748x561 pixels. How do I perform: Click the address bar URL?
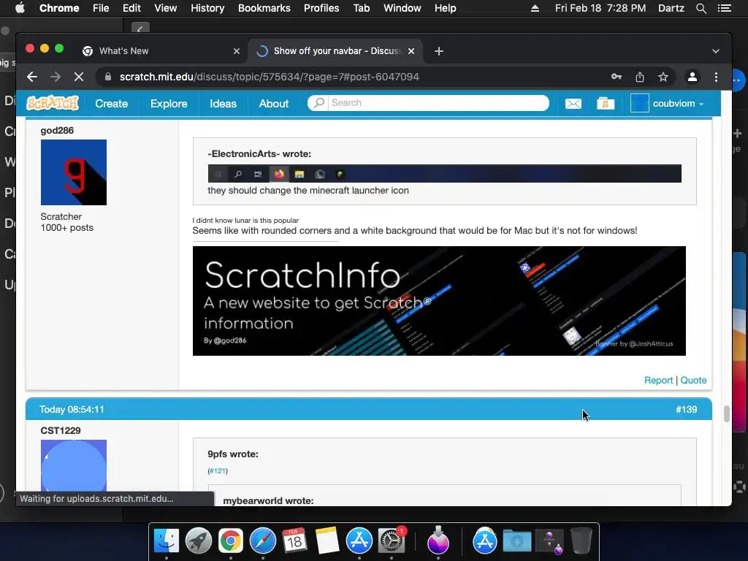coord(269,77)
